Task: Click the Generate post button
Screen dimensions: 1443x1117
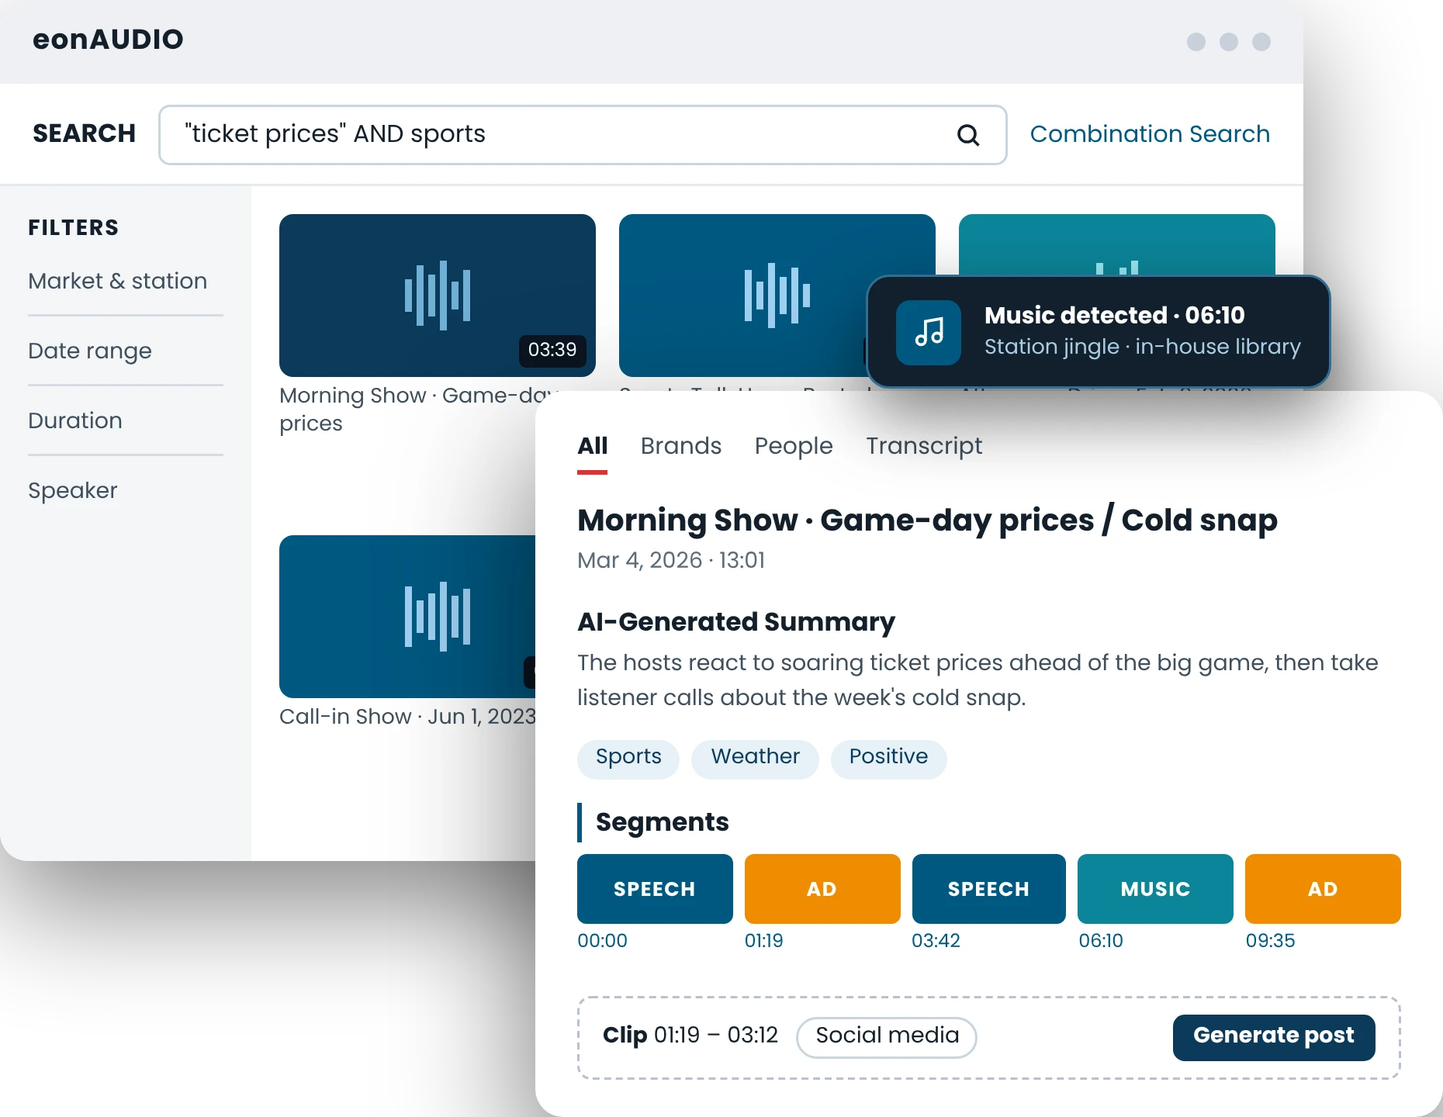Action: [x=1274, y=1036]
